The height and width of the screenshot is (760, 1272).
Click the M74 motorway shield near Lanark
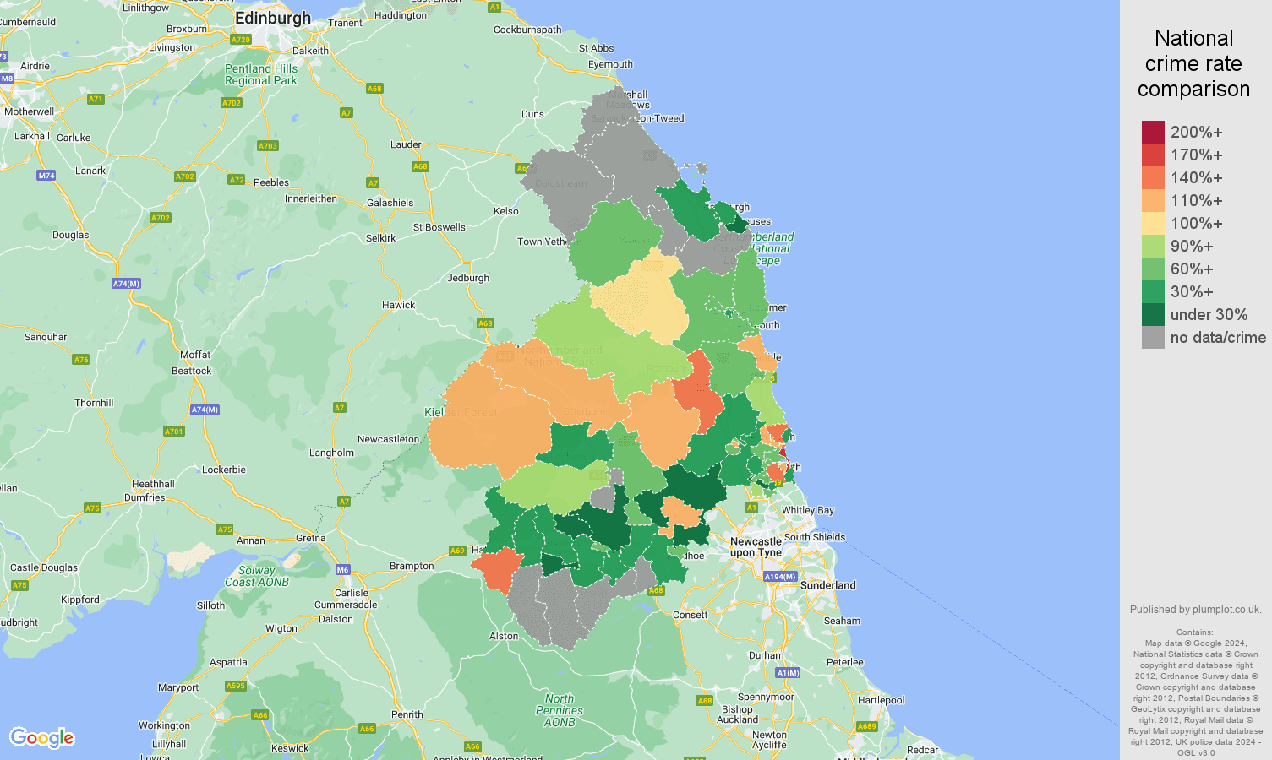[46, 176]
